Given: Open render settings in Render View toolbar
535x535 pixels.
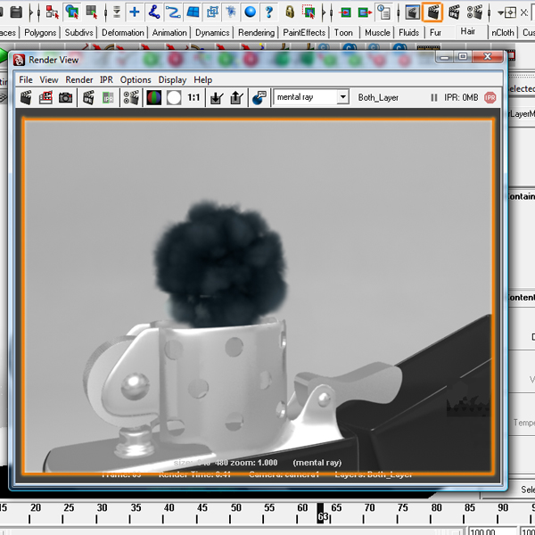Looking at the screenshot, I should point(131,98).
